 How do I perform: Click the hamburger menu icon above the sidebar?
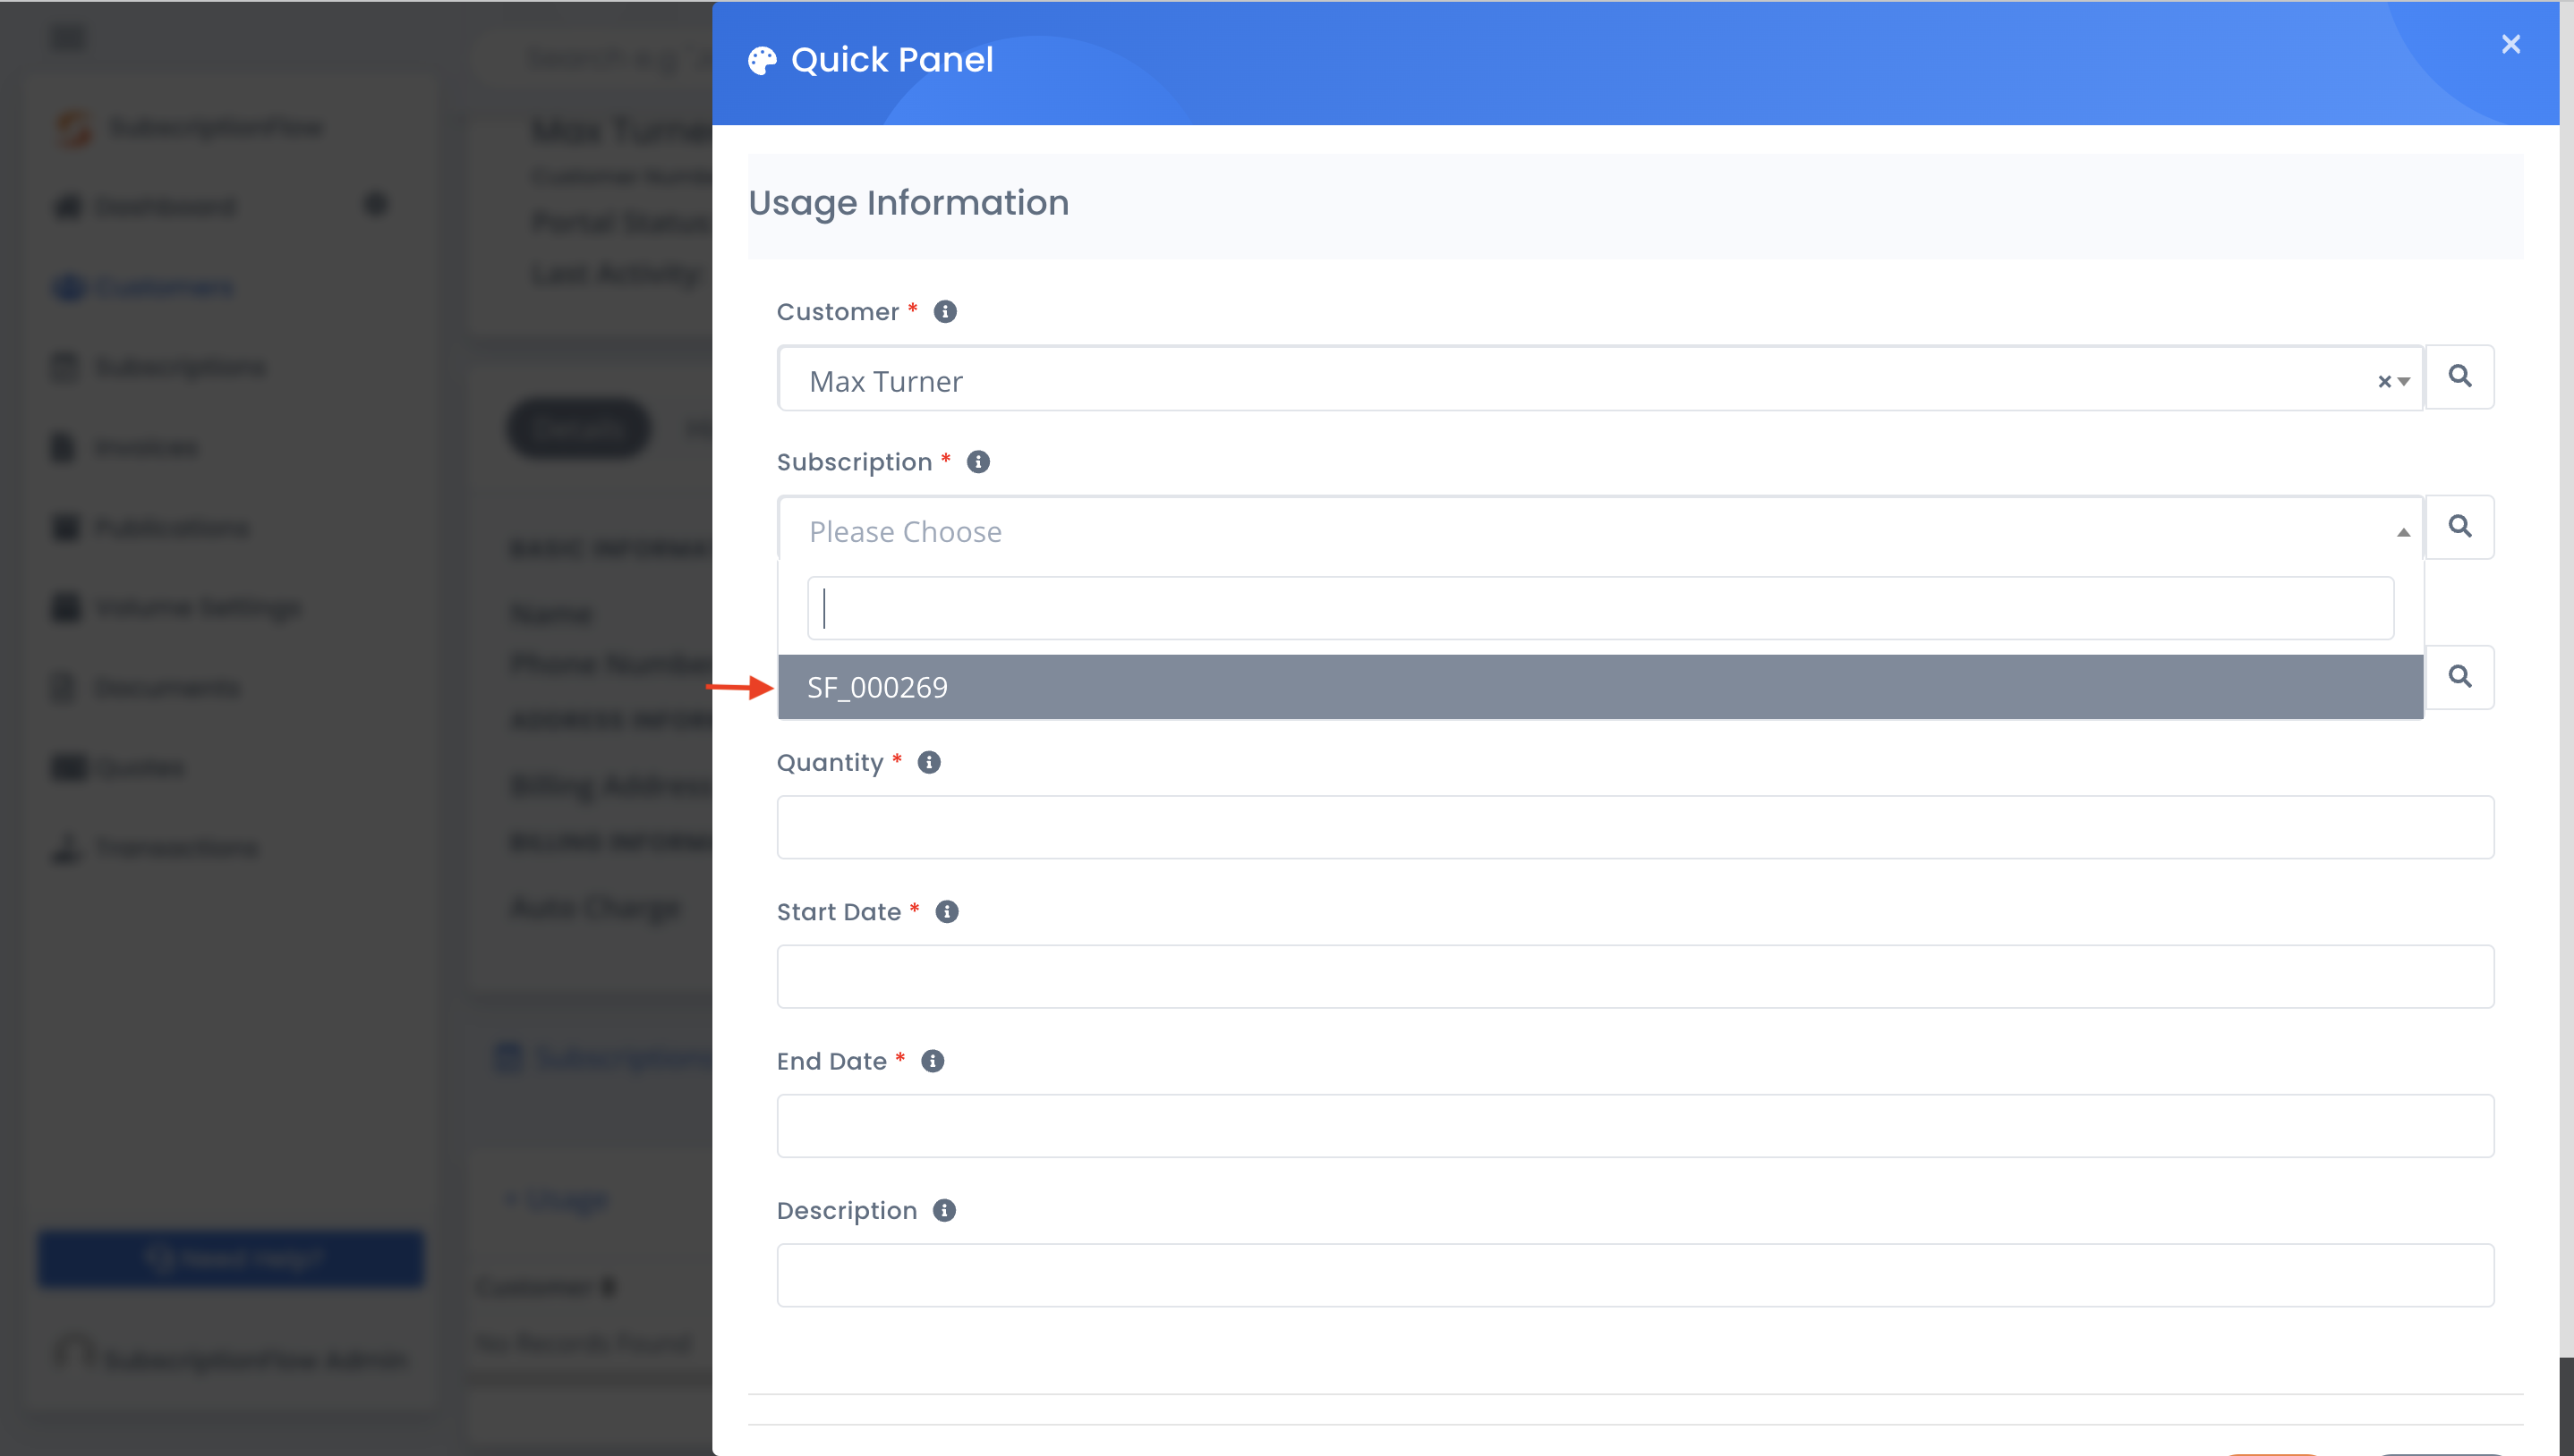69,36
